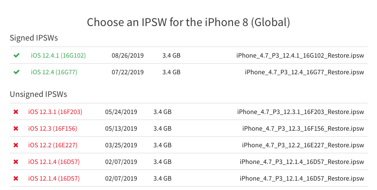Image resolution: width=377 pixels, height=190 pixels.
Task: Click the iPhone_4.7_P3_12.4_16G77_Restore.ipsw filename
Action: click(304, 72)
